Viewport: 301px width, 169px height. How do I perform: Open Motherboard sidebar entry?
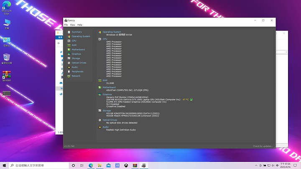tap(78, 50)
